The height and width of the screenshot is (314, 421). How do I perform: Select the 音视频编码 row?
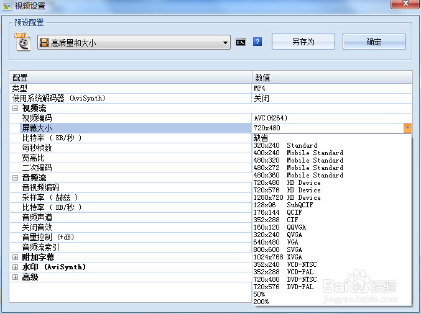[131, 187]
